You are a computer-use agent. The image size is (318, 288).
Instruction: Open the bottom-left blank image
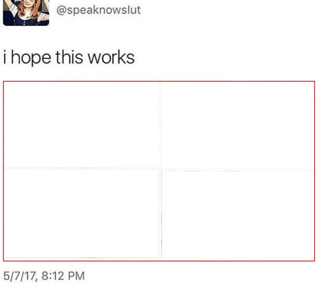[81, 213]
